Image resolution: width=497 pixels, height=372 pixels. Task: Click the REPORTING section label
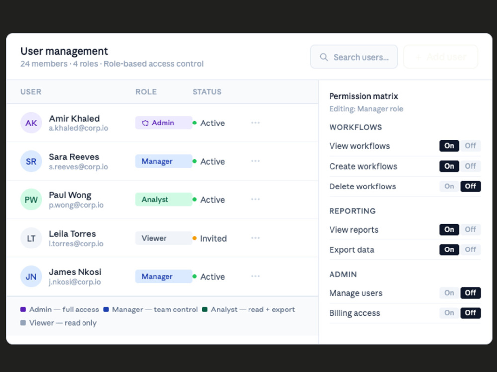352,211
